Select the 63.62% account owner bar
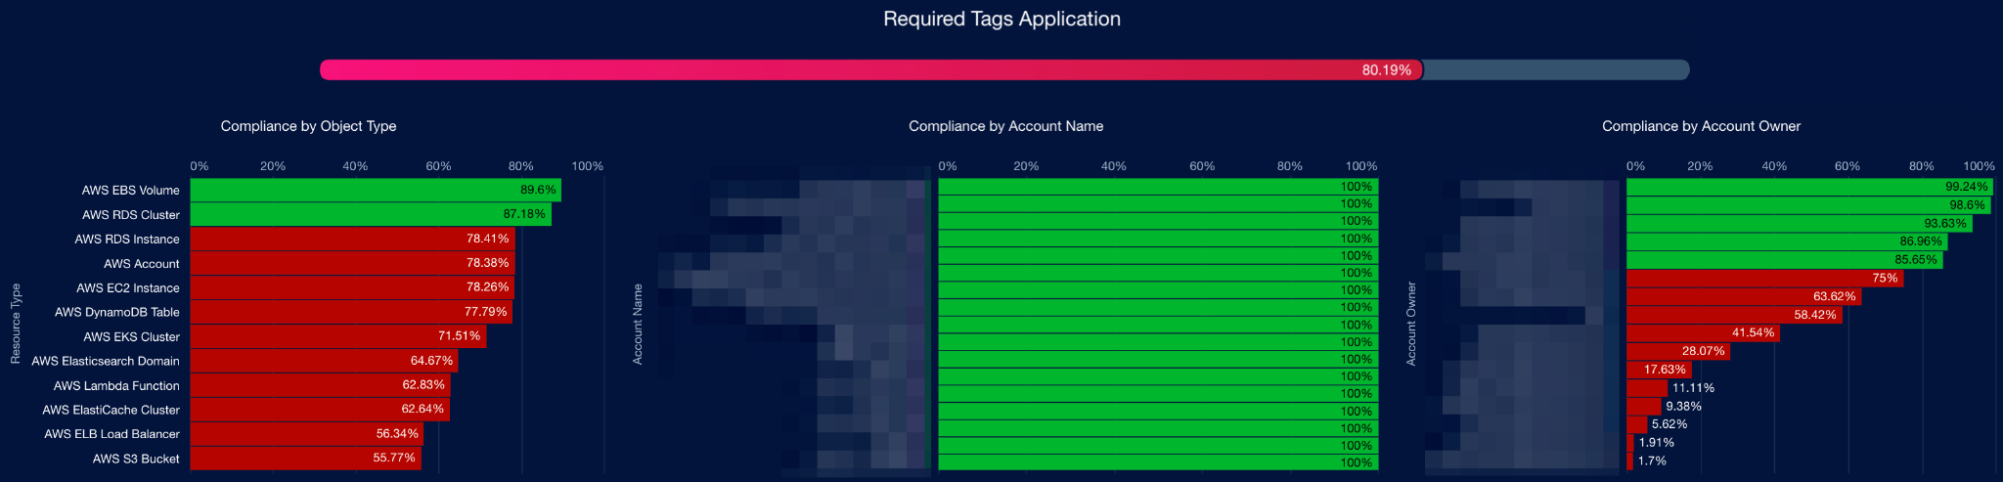 coord(1744,296)
